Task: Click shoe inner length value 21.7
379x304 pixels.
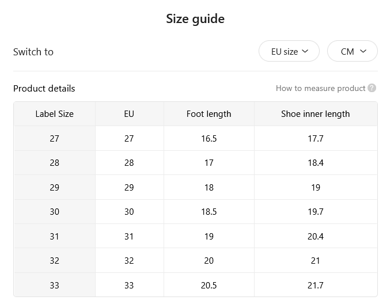Action: (x=316, y=285)
